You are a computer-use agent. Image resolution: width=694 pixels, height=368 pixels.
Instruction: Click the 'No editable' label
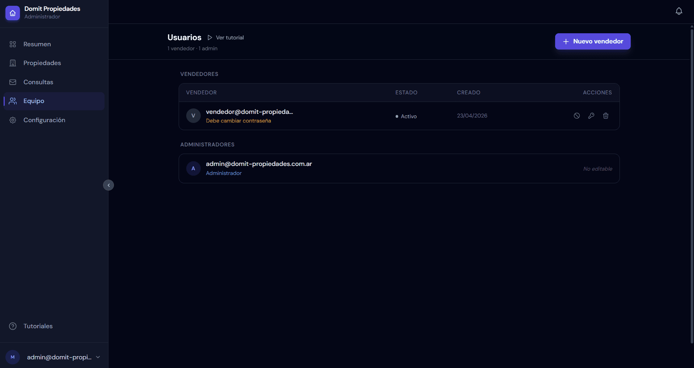click(598, 169)
